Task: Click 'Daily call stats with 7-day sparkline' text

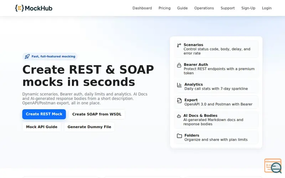Action: tap(216, 89)
